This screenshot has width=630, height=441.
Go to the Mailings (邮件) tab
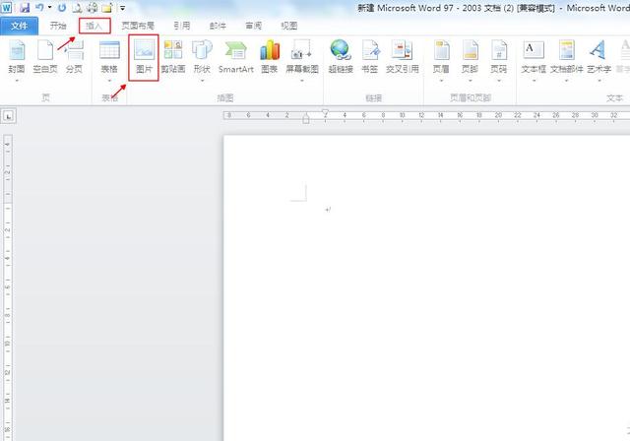[218, 26]
